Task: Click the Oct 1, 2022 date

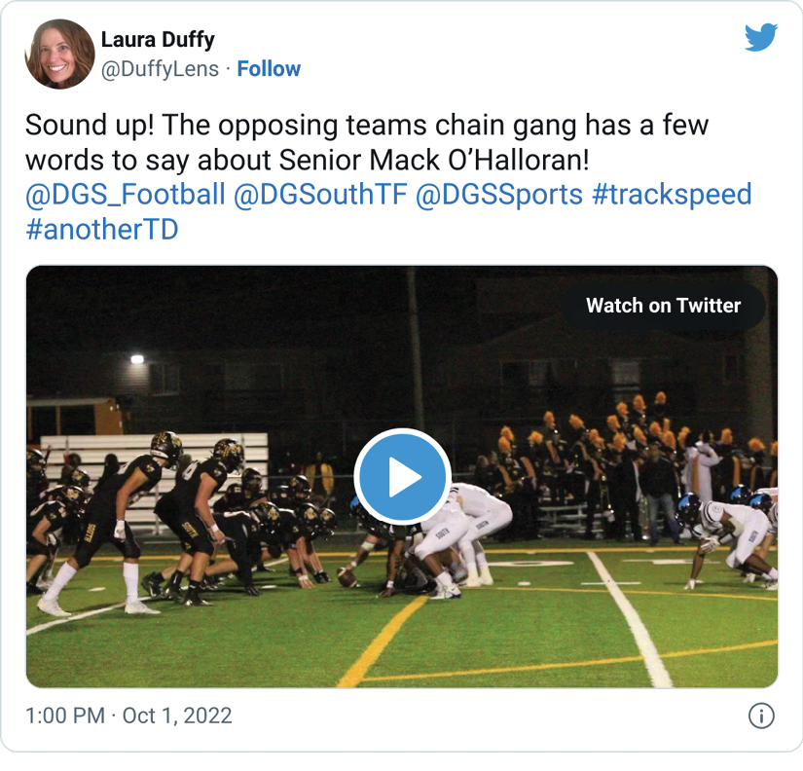Action: pyautogui.click(x=177, y=716)
